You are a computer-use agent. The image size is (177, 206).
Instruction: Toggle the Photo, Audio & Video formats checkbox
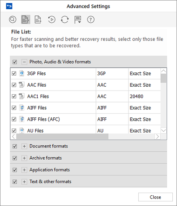[15, 62]
